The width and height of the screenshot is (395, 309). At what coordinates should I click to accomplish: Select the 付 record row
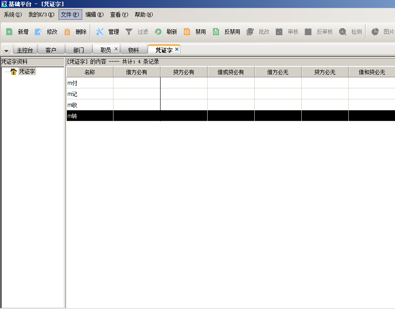(x=90, y=83)
